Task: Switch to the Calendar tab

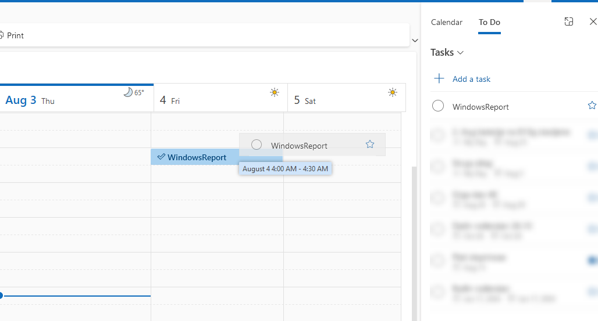Action: click(x=447, y=22)
